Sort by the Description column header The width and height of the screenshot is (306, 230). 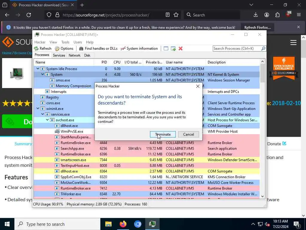click(x=232, y=62)
